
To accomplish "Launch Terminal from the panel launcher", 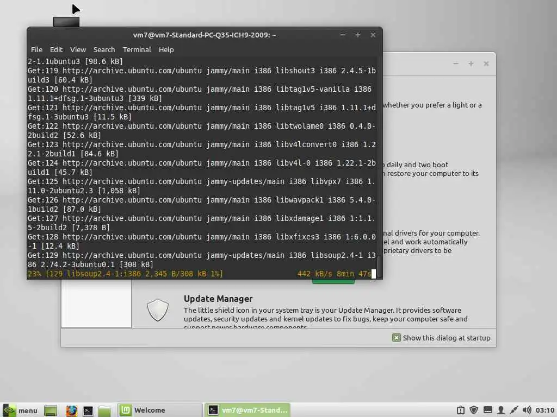I will pos(88,410).
